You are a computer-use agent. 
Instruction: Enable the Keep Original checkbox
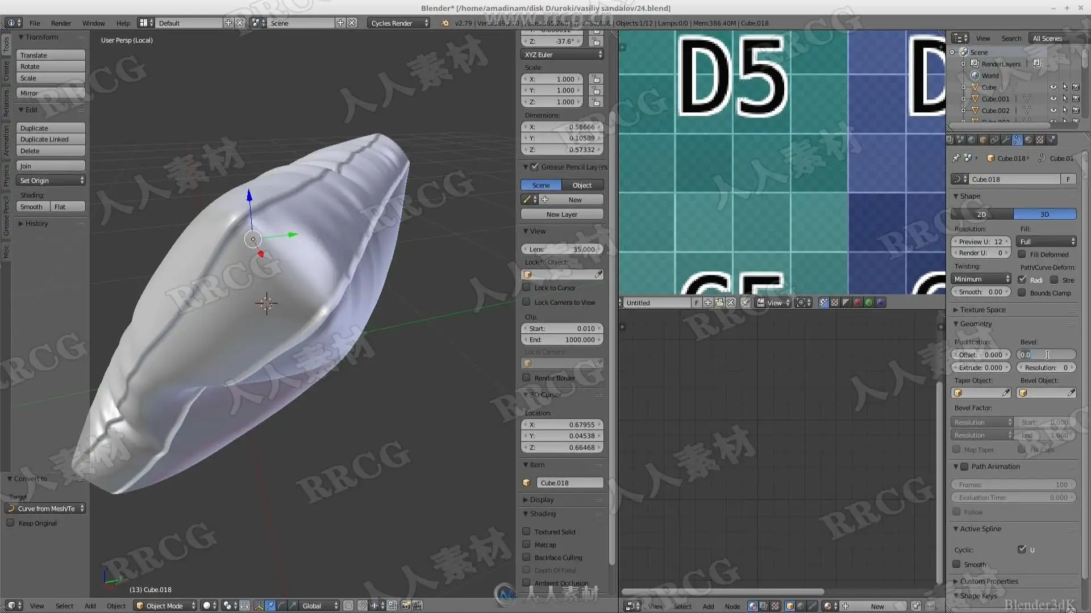click(x=11, y=523)
